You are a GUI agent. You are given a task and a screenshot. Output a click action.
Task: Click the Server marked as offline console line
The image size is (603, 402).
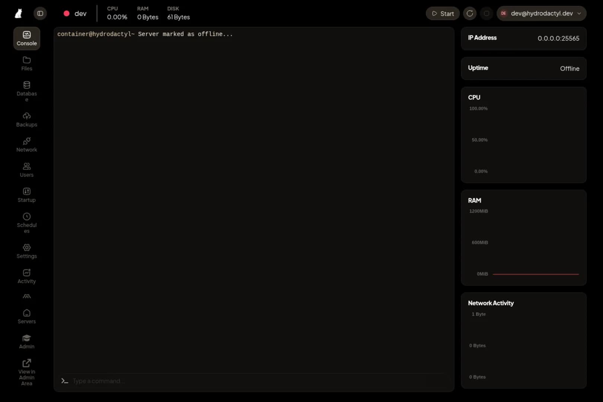[145, 34]
